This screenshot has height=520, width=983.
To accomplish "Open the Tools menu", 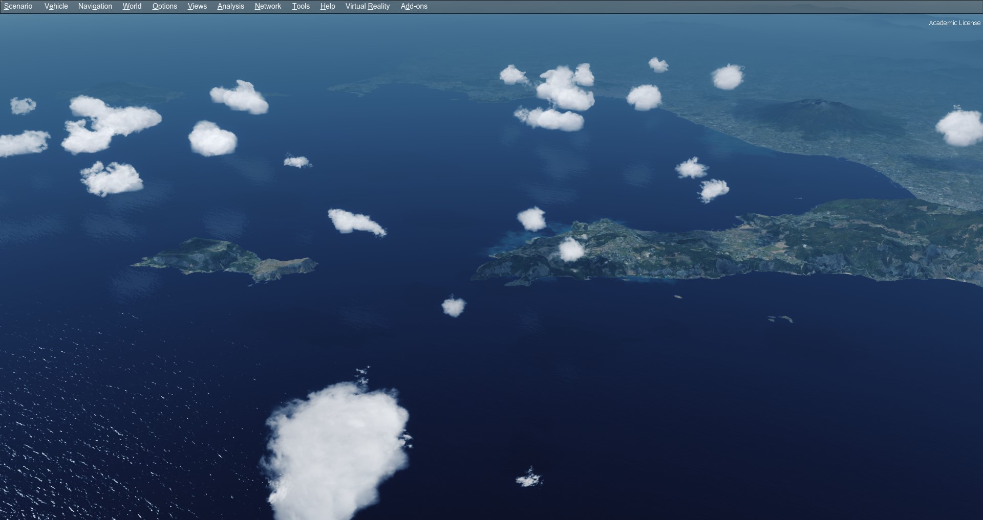I will 301,6.
